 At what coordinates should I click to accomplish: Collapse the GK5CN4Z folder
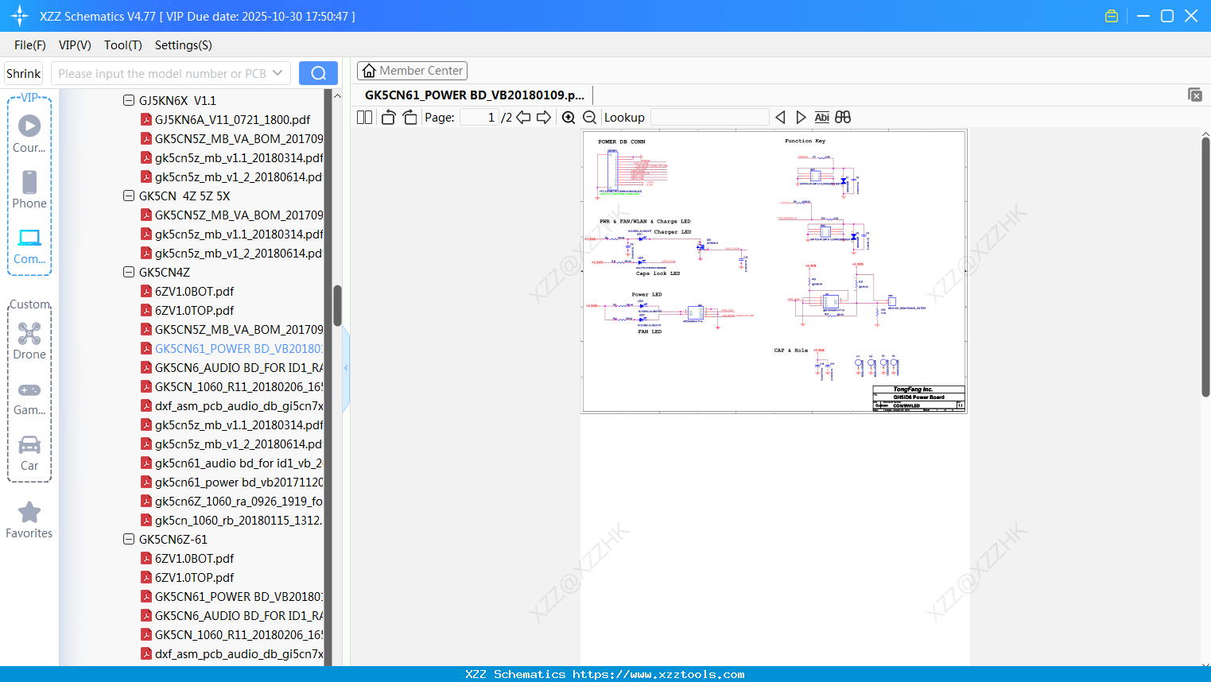129,272
